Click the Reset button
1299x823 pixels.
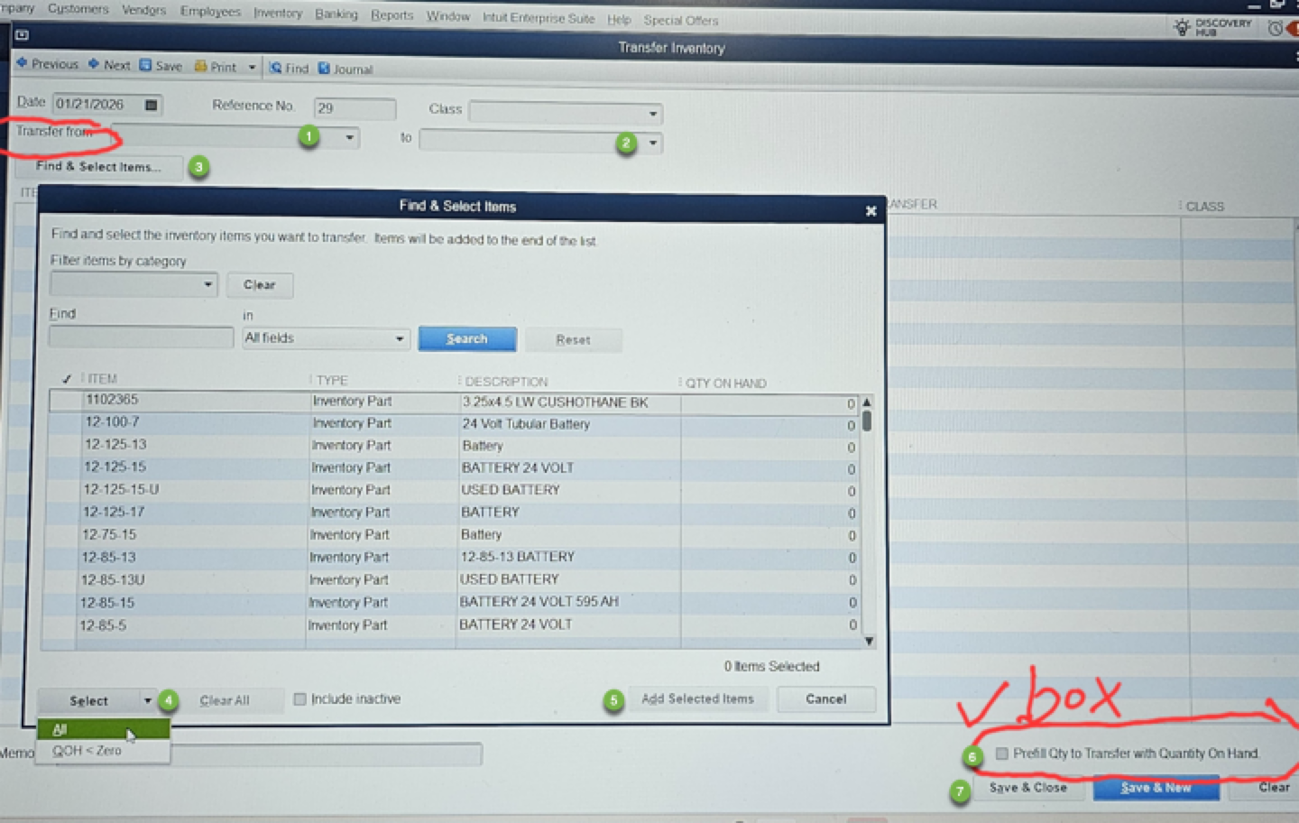click(x=573, y=340)
